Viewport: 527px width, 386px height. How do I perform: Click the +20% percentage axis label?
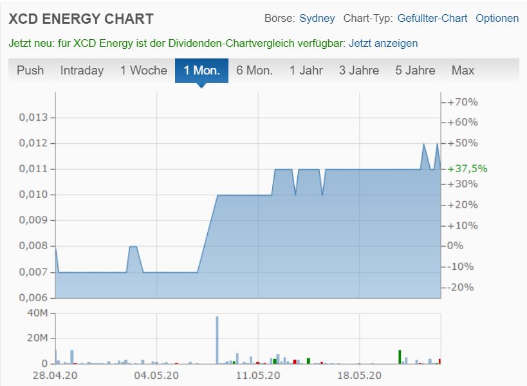(463, 205)
